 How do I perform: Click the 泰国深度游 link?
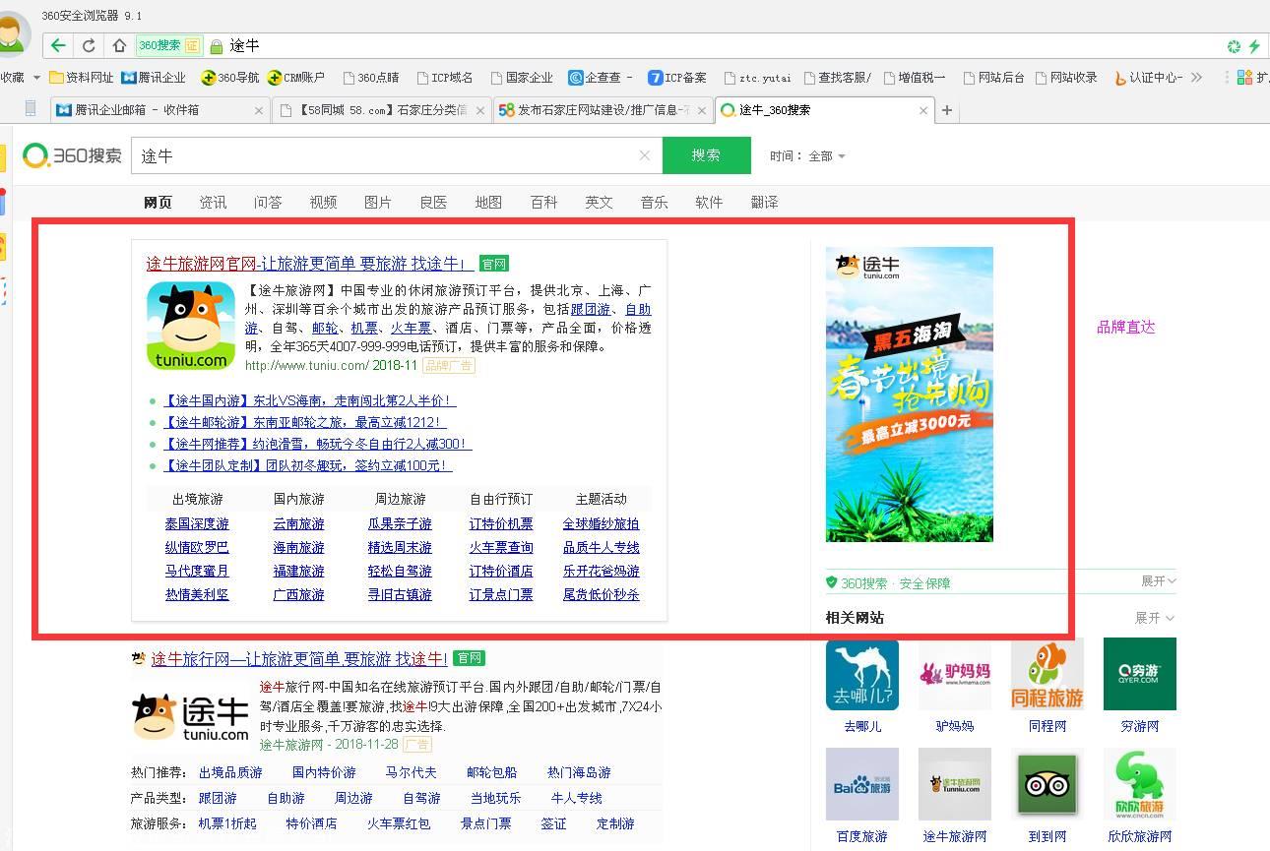197,523
